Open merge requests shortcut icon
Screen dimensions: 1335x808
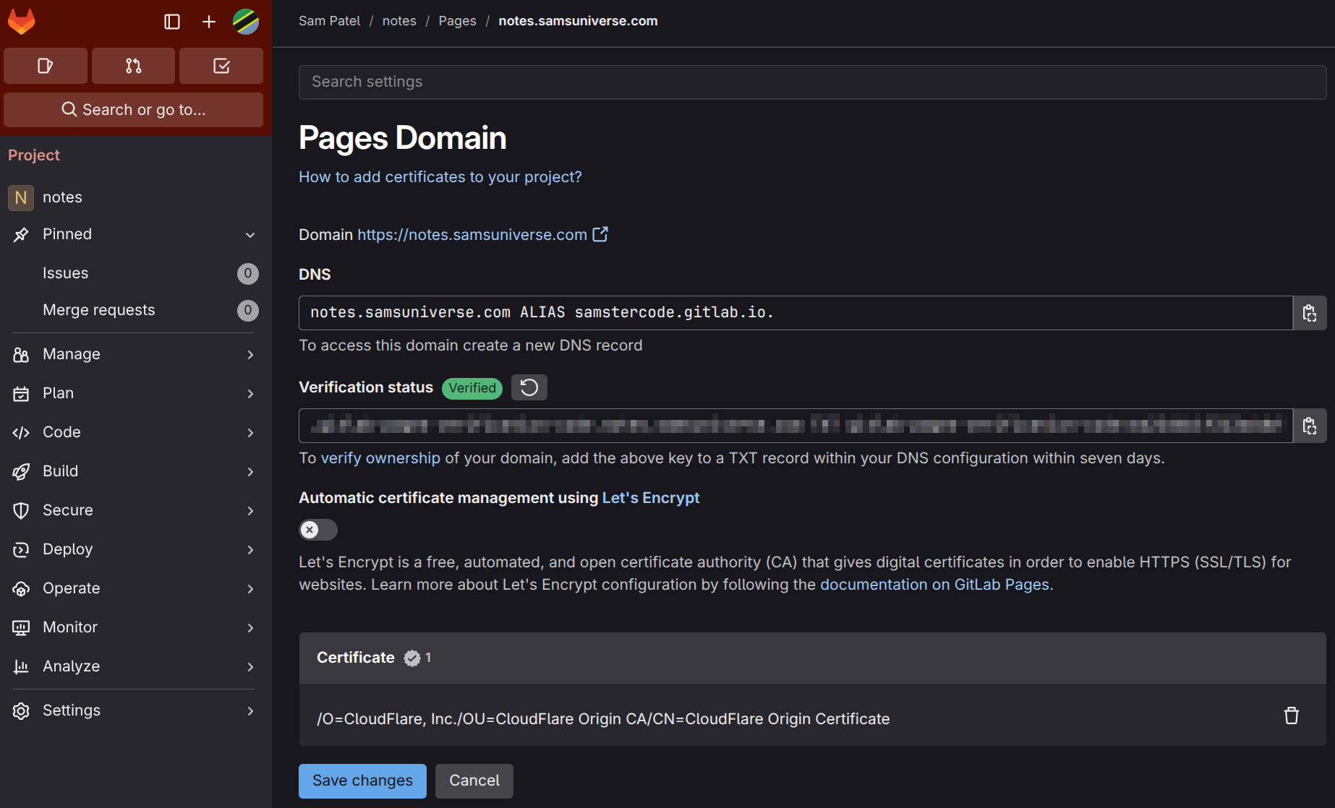point(134,66)
